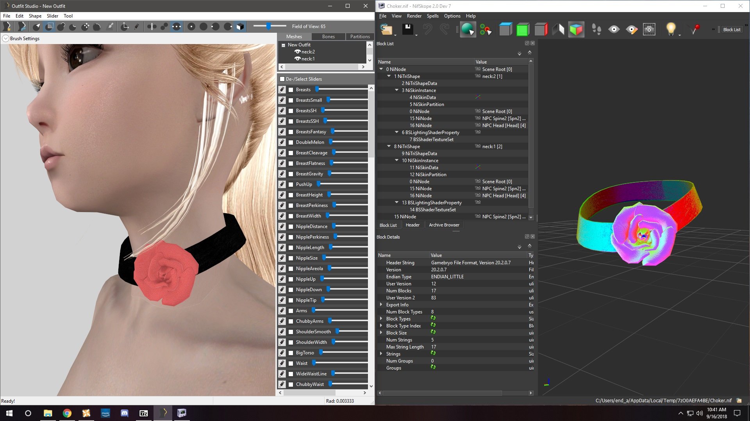Check the Waist slider checkbox

click(x=291, y=363)
